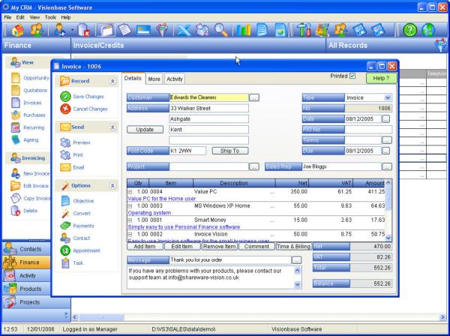Click the filter funnel icon beside All Records
Screen dimensions: 450x336
tap(441, 45)
